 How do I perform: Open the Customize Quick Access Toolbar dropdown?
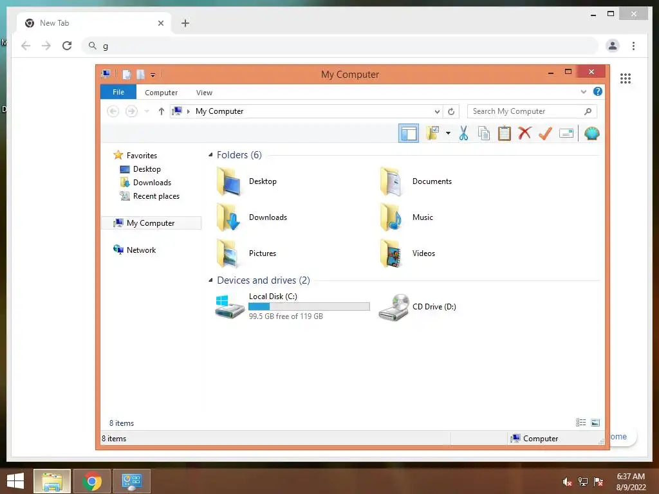[153, 75]
